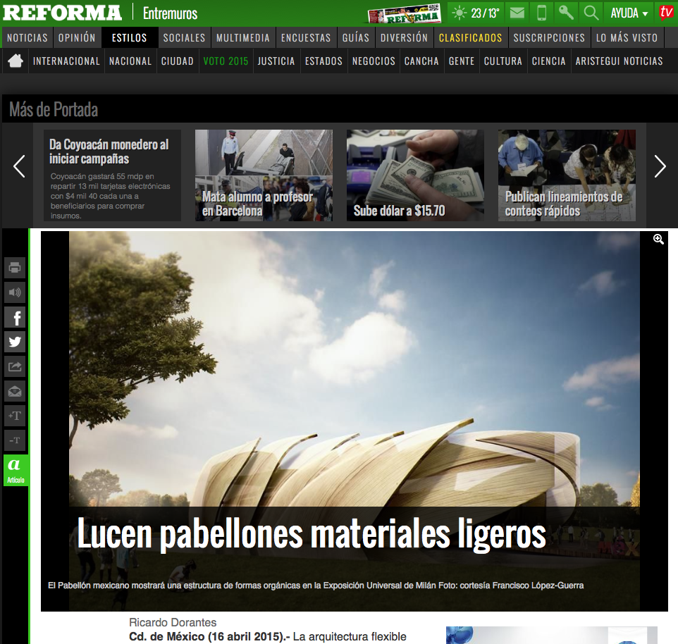Open the OPINIÓN tab

[x=77, y=37]
